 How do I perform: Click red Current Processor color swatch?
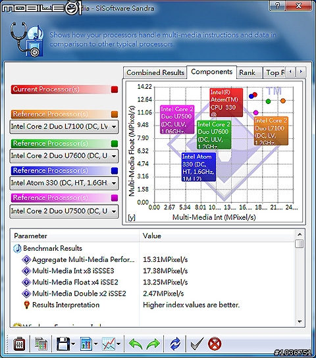tap(115, 89)
